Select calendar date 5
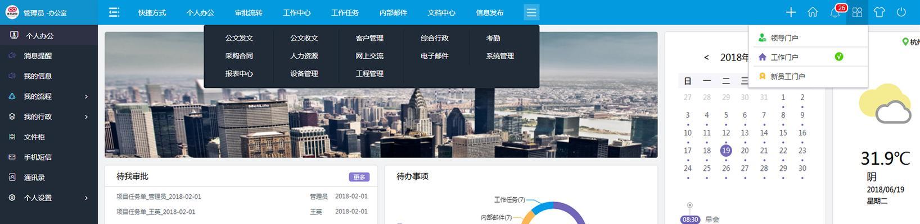 click(x=726, y=115)
